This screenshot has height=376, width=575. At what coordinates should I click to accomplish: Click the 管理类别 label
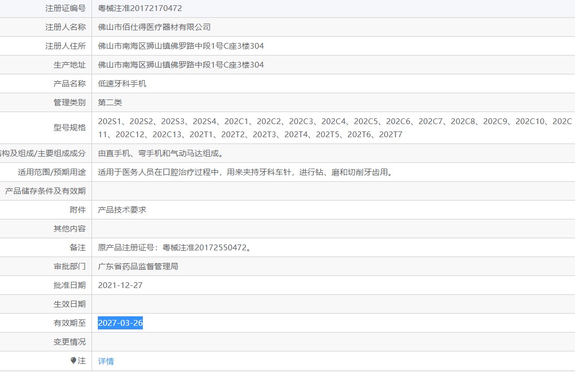coord(69,103)
